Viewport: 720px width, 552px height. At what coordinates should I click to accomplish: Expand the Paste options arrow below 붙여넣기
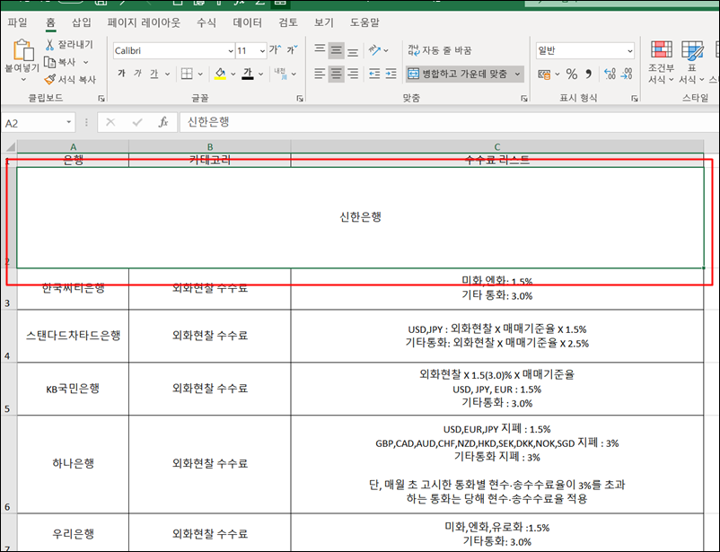(23, 80)
